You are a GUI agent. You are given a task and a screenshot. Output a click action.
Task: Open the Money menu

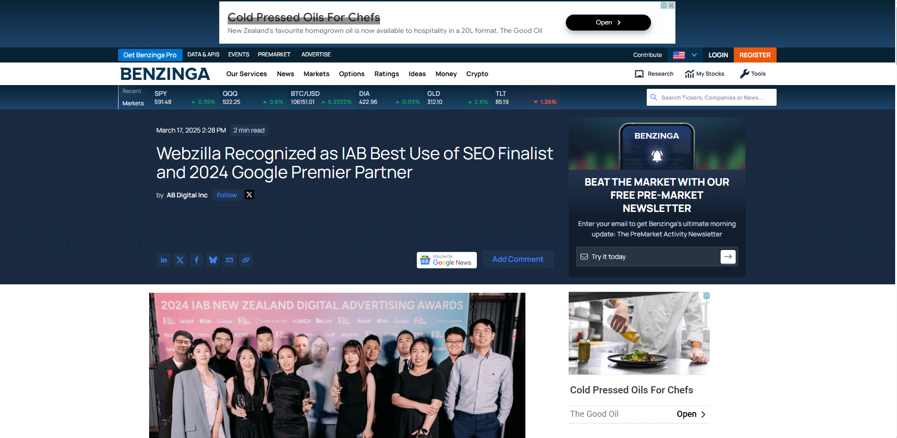(446, 74)
